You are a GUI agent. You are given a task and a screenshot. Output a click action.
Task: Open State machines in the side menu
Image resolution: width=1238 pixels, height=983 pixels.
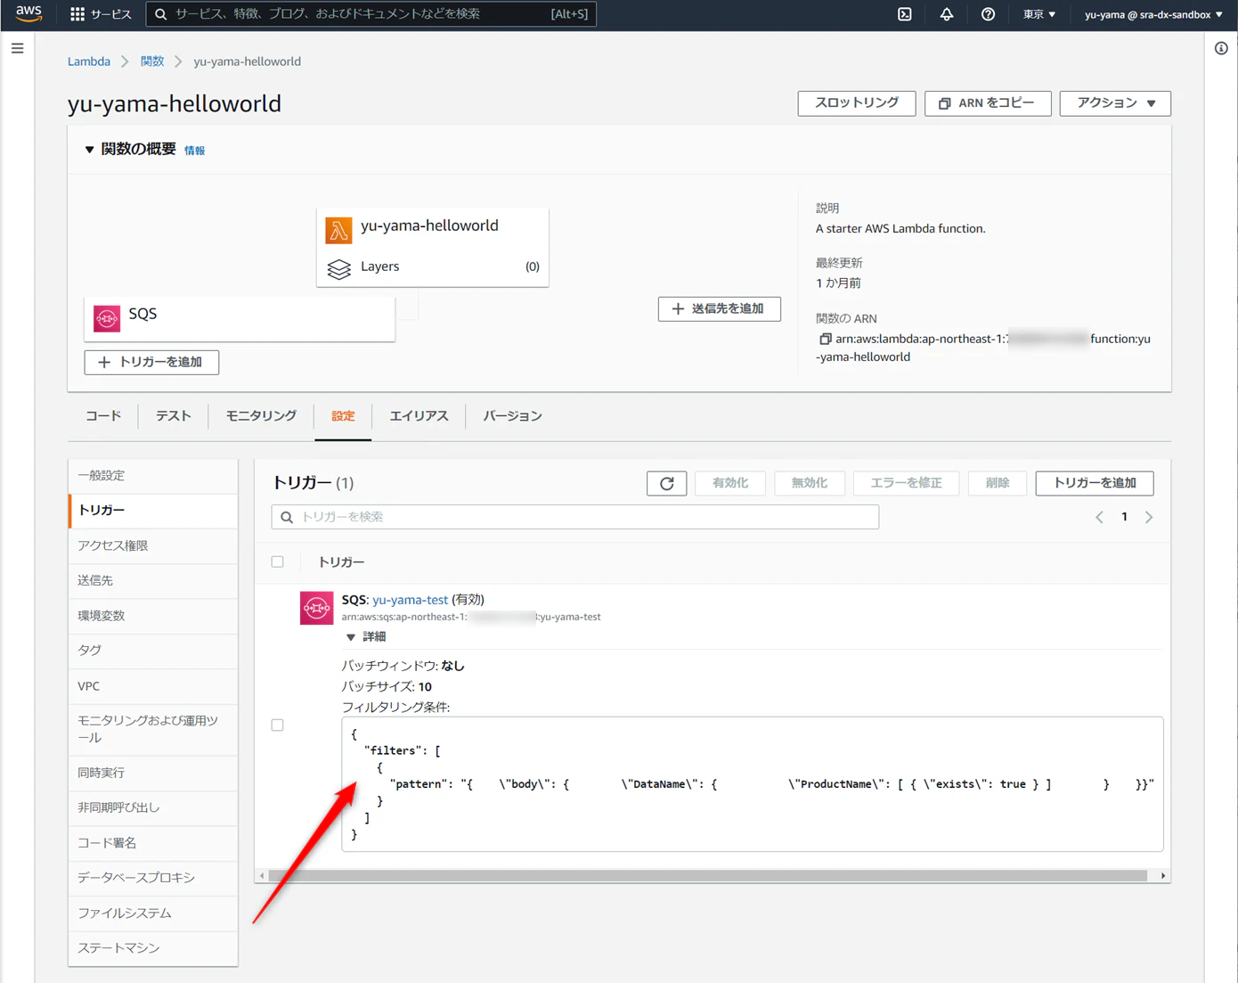pos(153,948)
